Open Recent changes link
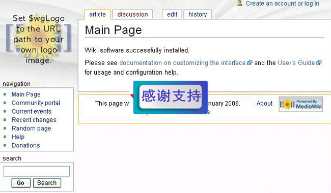Screen dimensions: 331x193 pyautogui.click(x=34, y=120)
